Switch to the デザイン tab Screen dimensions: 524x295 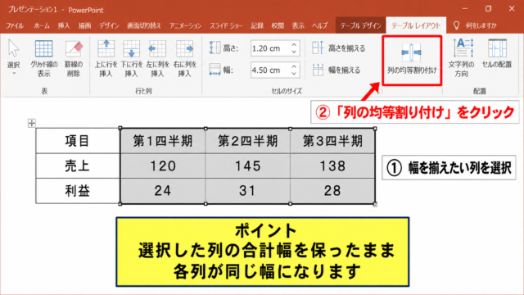tap(109, 25)
